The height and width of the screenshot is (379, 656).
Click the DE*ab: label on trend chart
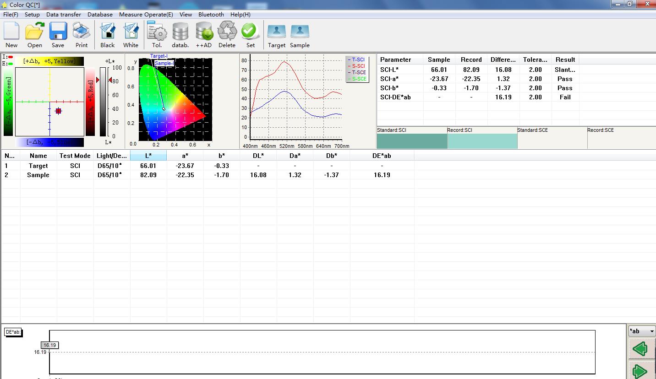(13, 332)
